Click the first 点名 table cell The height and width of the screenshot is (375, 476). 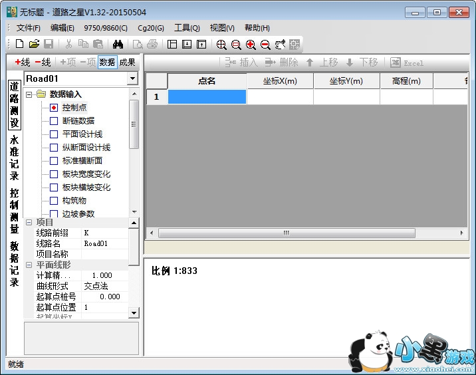[x=207, y=97]
